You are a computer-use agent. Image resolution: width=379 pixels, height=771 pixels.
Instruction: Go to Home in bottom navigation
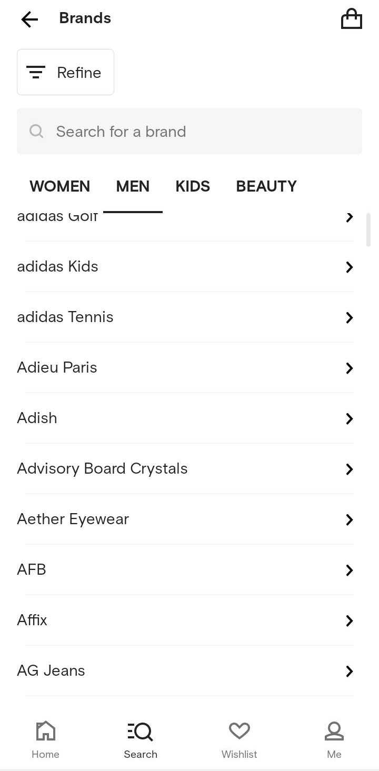click(x=45, y=739)
